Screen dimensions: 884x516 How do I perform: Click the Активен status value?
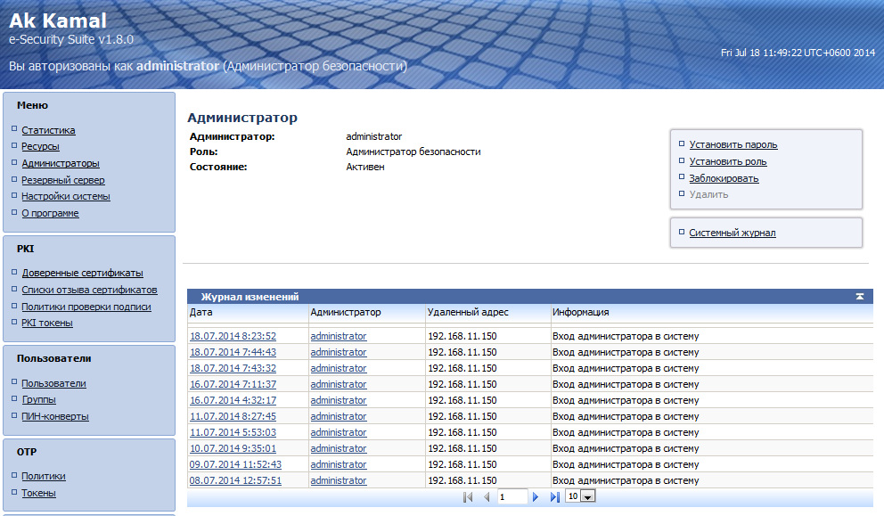tap(365, 168)
